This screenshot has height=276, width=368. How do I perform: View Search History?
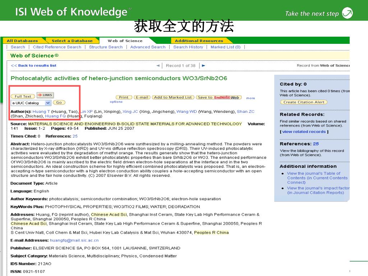[188, 47]
